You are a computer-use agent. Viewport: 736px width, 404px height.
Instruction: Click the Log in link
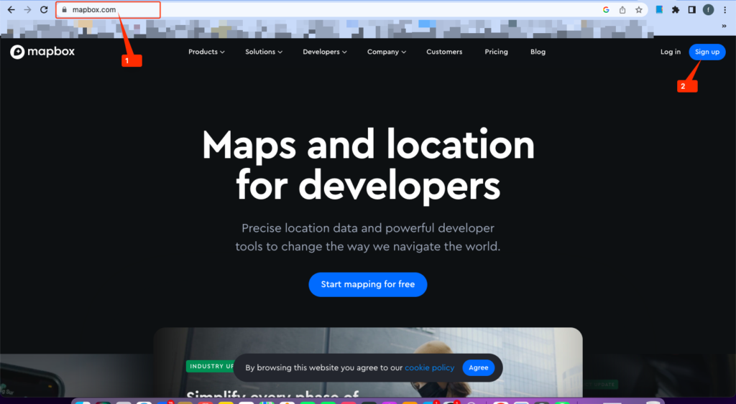pyautogui.click(x=671, y=52)
